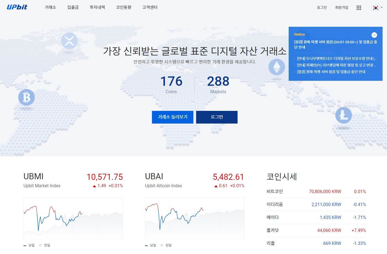
Task: Click the Upbit logo
Action: (x=17, y=7)
